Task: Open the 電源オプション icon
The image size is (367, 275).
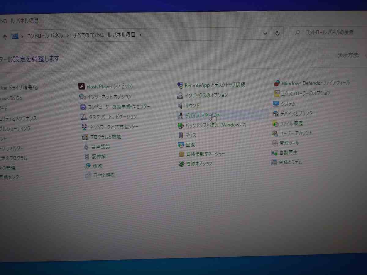Action: (182, 164)
